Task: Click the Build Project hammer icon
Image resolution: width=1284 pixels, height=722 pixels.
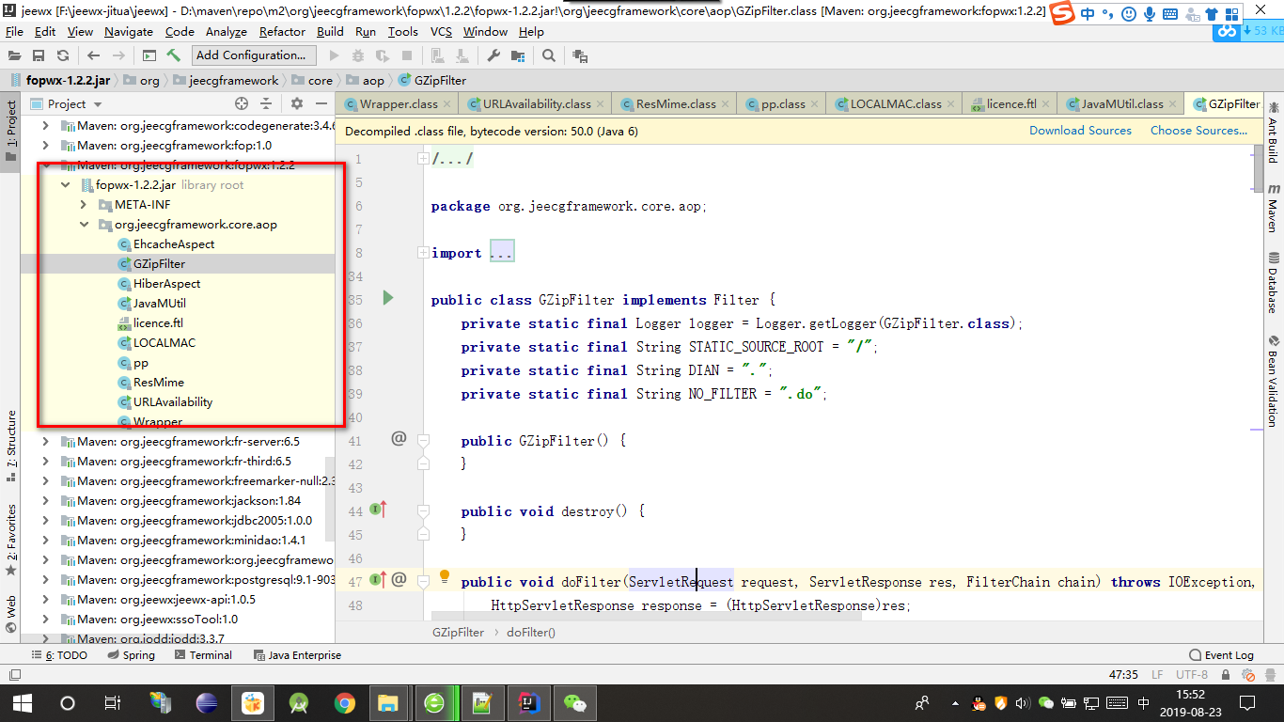Action: 173,55
